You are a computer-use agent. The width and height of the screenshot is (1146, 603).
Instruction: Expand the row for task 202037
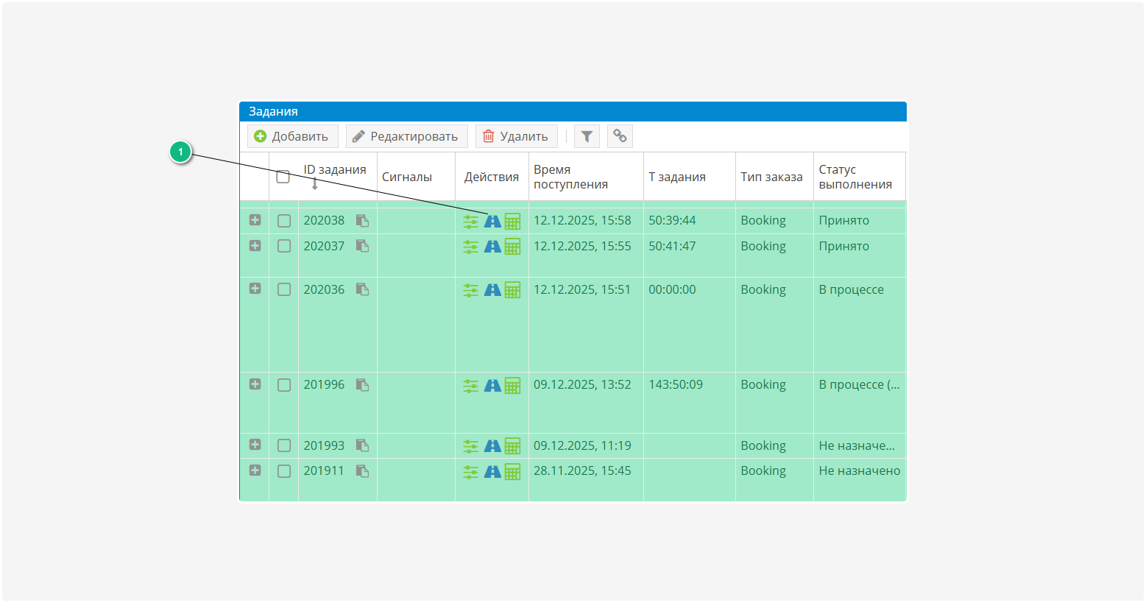coord(255,246)
